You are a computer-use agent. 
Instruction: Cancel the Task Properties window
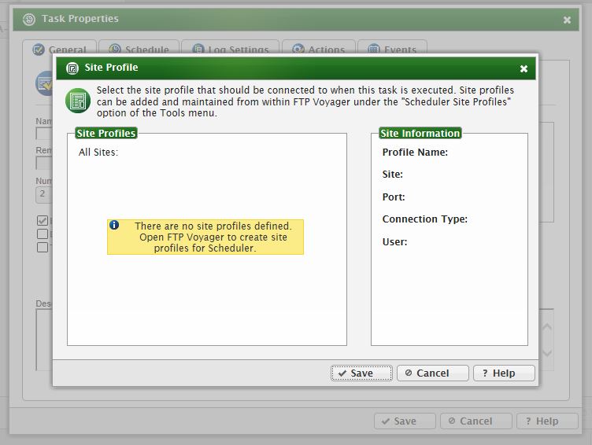[475, 421]
